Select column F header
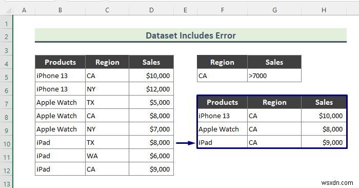Viewport: 359px width, 188px height. [x=222, y=10]
